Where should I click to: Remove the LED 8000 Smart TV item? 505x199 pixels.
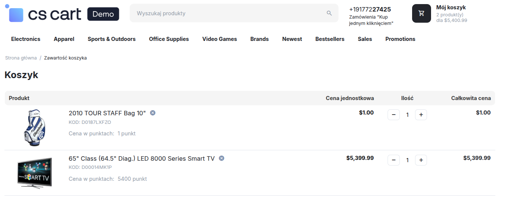(x=221, y=158)
